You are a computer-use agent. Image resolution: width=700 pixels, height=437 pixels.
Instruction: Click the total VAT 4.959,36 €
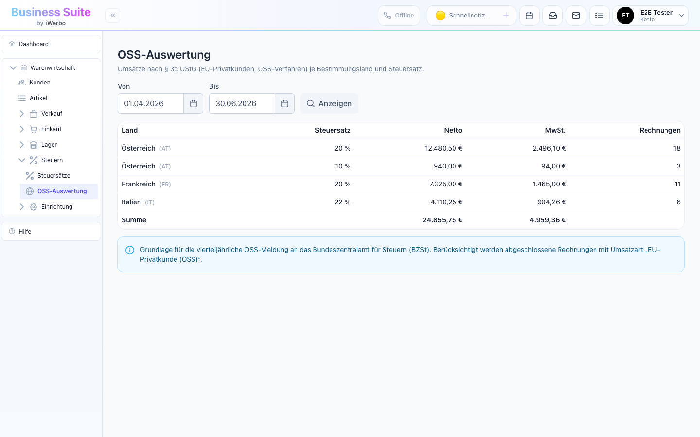tap(548, 220)
